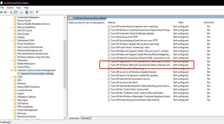Toggle the Show/Hide Action Pane icon
This screenshot has width=224, height=124.
click(x=31, y=12)
